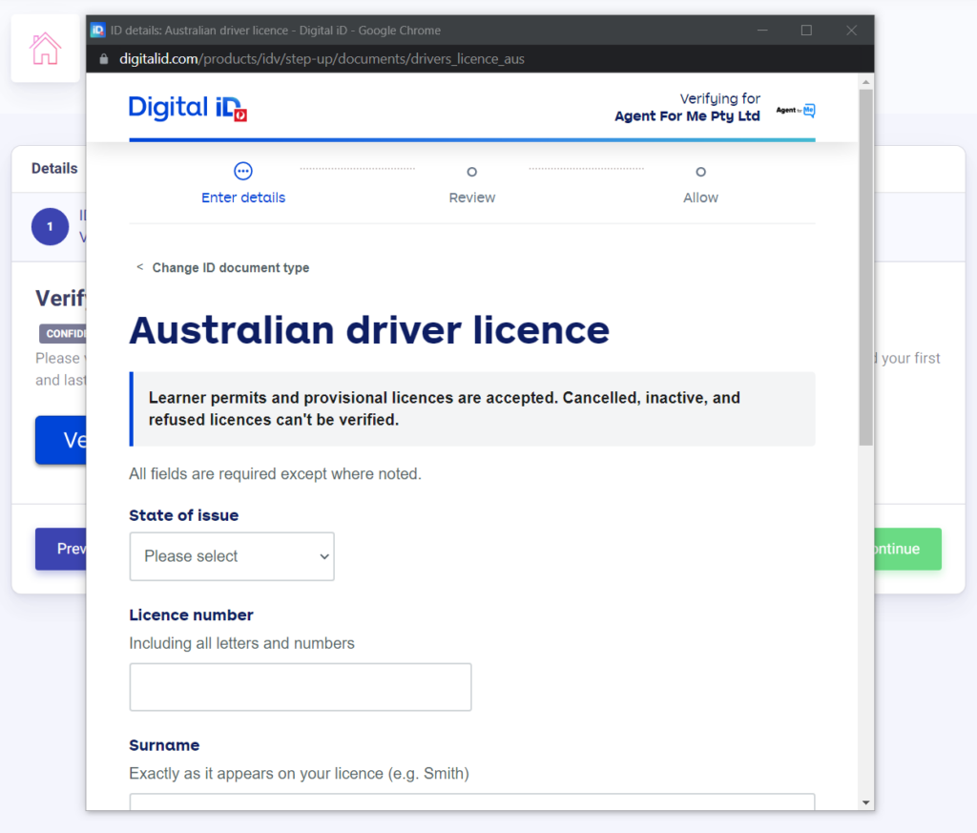The width and height of the screenshot is (977, 833).
Task: Click the back chevron beside Change ID document type
Action: (140, 266)
